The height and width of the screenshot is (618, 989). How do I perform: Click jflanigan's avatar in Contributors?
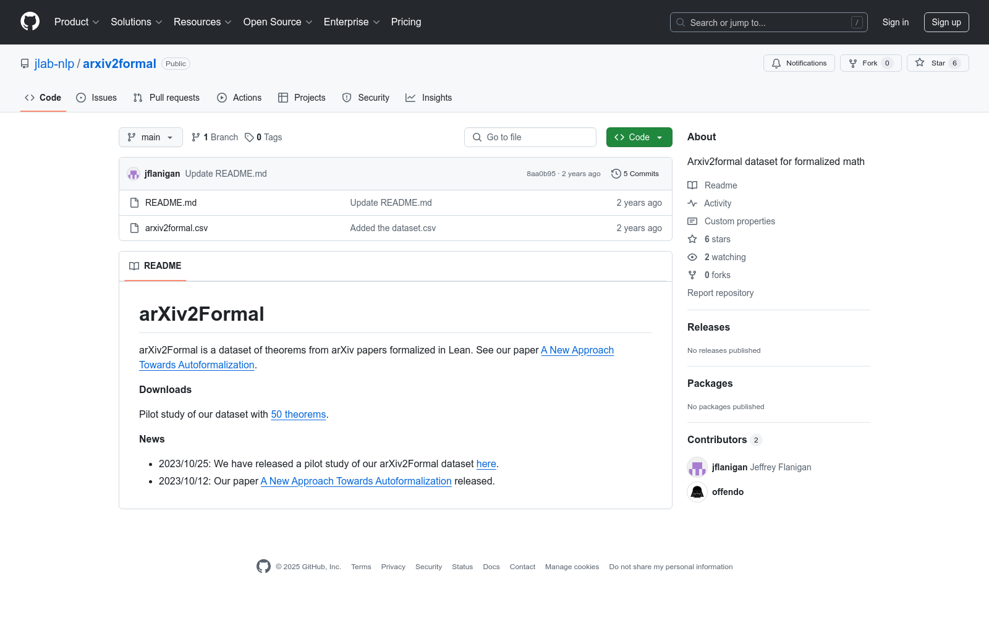[x=697, y=467]
